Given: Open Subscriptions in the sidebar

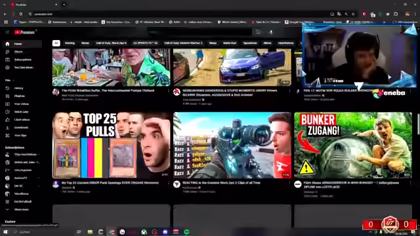Looking at the screenshot, I should pos(22,60).
